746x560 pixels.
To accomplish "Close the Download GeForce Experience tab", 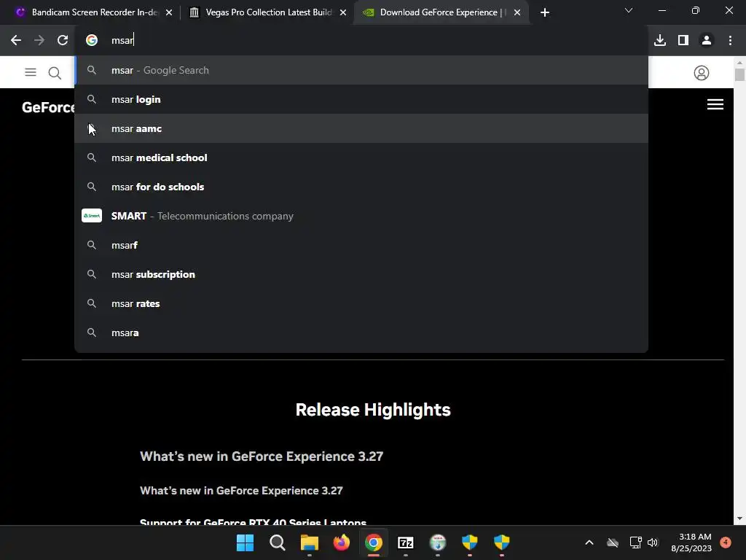I will [x=517, y=12].
